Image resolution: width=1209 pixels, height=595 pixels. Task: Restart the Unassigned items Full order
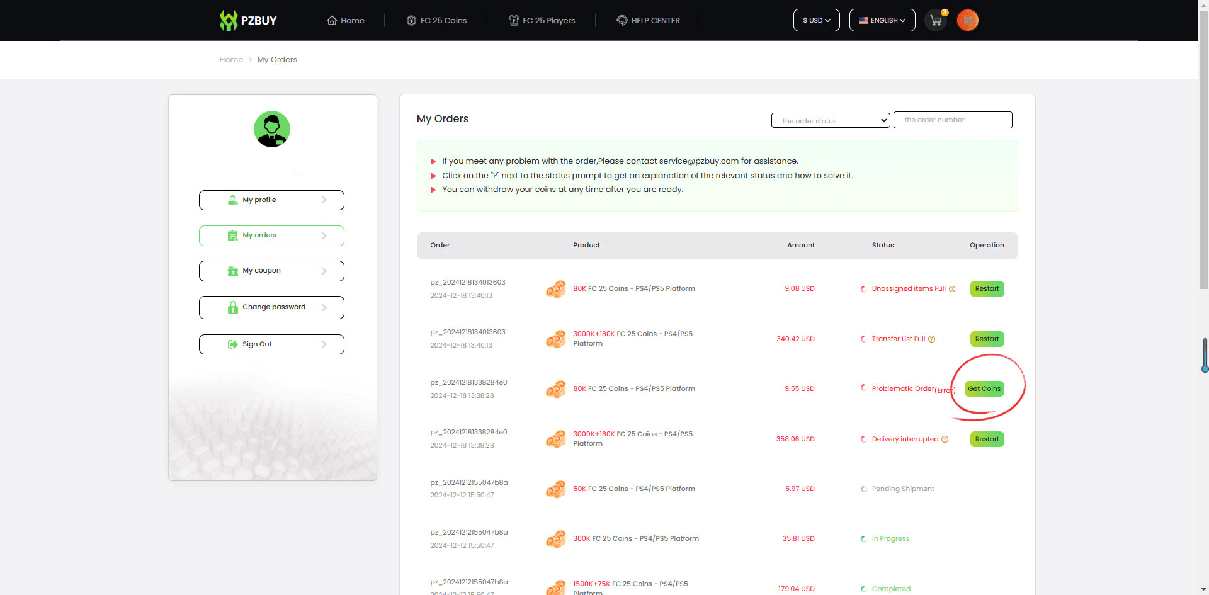click(987, 289)
